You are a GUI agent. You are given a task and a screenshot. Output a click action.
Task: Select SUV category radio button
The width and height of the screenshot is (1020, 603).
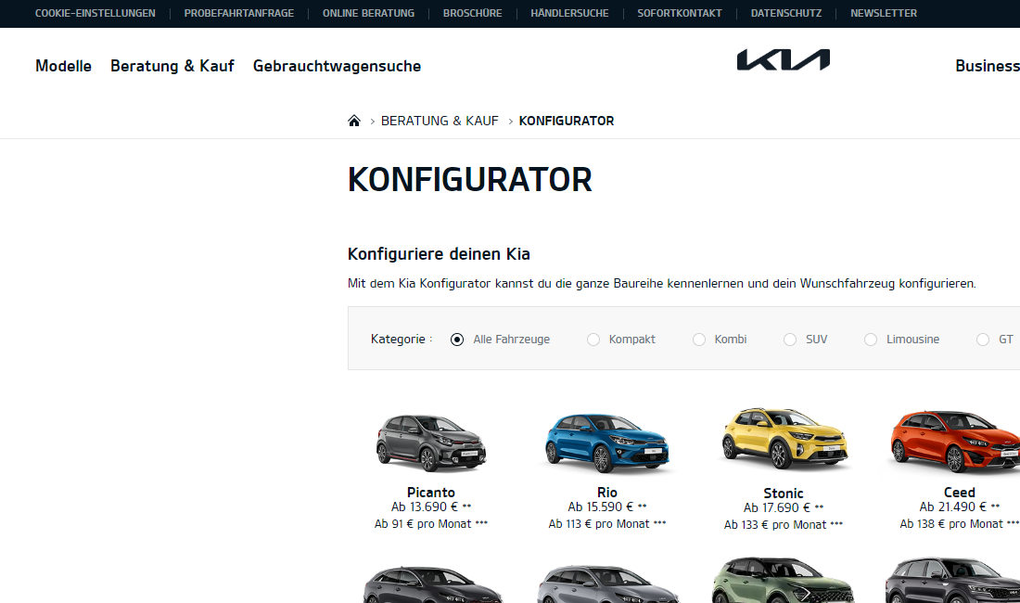pyautogui.click(x=790, y=340)
